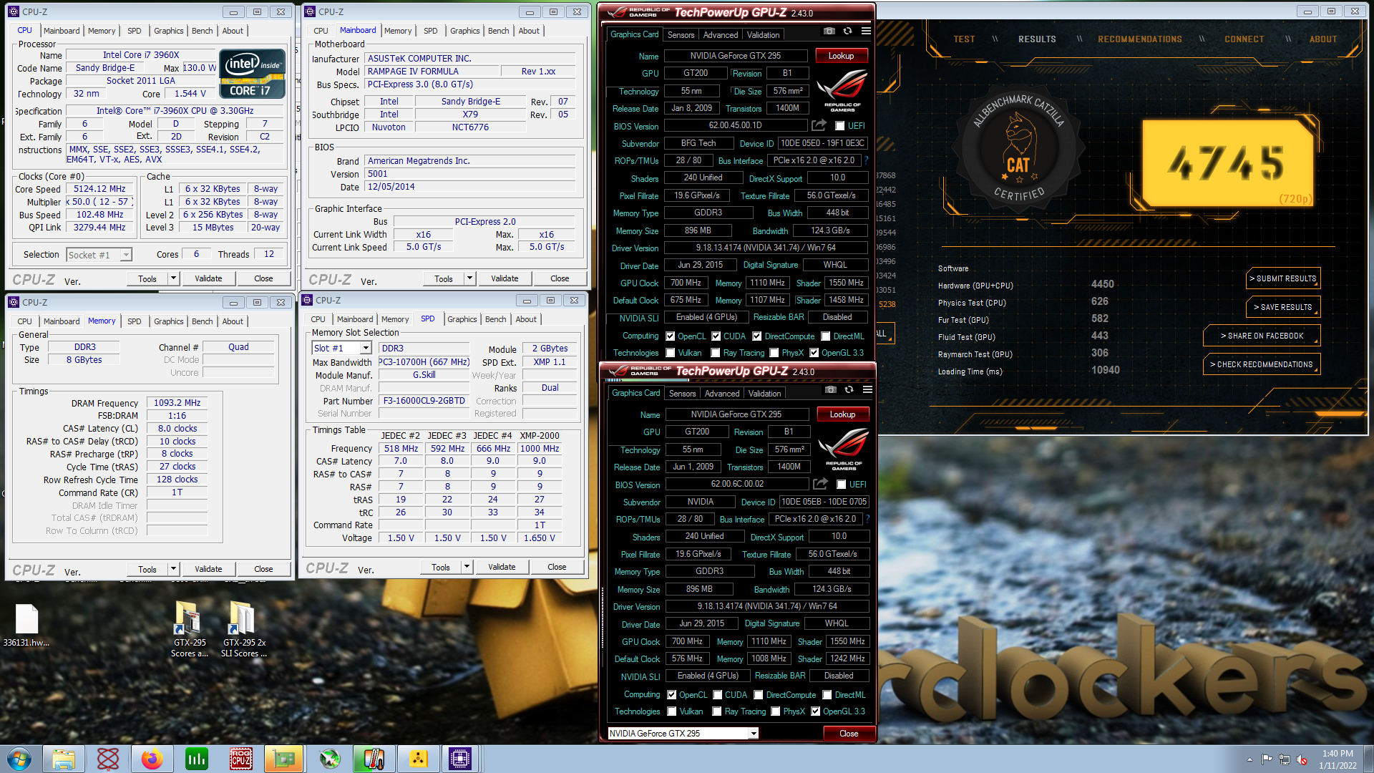The height and width of the screenshot is (773, 1374).
Task: Open ABOUT menu in Catzilla
Action: click(1323, 39)
